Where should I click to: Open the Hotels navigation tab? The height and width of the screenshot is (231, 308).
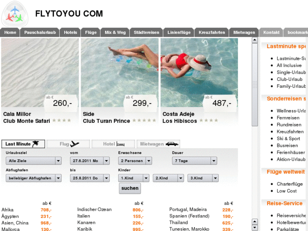pos(70,33)
